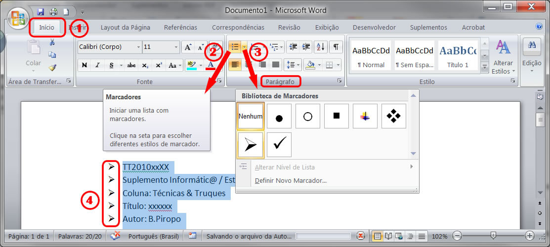This screenshot has width=550, height=247.
Task: Sort selection with the A-Z button
Action: [320, 46]
